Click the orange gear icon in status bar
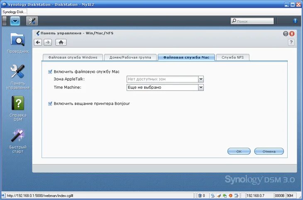Image resolution: width=303 pixels, height=200 pixels. (x=230, y=195)
